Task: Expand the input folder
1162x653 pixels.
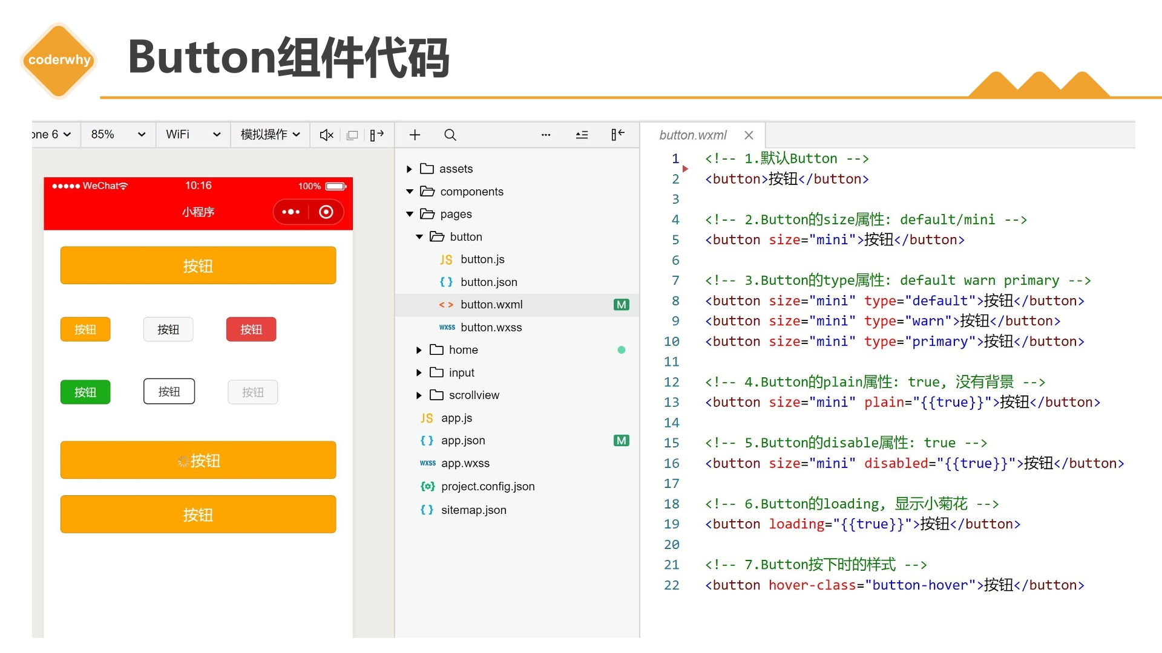Action: [419, 372]
